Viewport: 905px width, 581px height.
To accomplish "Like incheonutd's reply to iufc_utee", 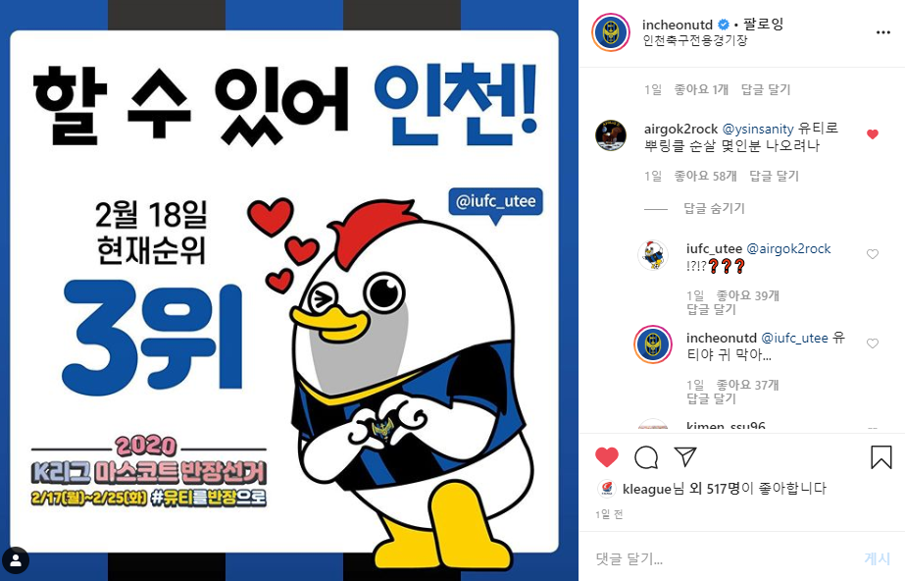I will pos(873,343).
